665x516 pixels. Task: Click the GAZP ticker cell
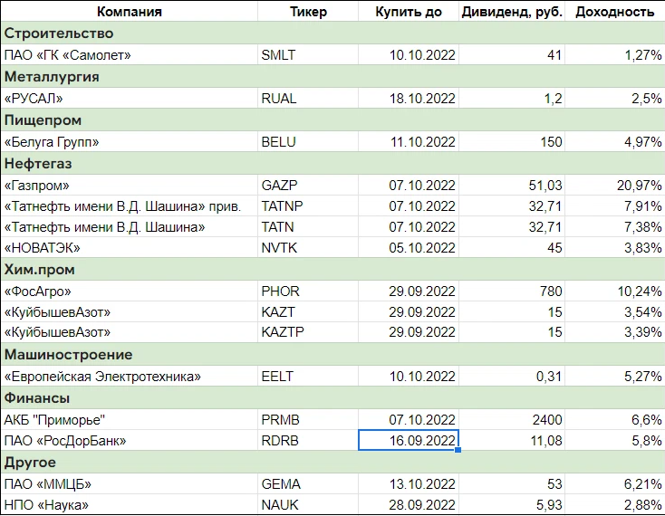pos(308,186)
